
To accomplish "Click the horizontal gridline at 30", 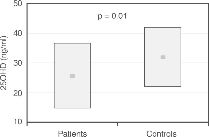I will pos(117,63).
